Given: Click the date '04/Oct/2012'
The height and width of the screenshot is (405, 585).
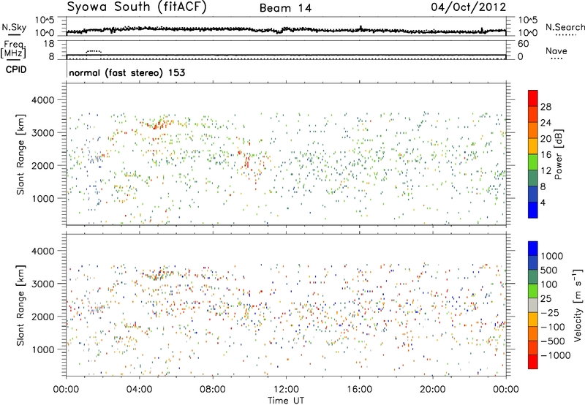Looking at the screenshot, I should [469, 7].
